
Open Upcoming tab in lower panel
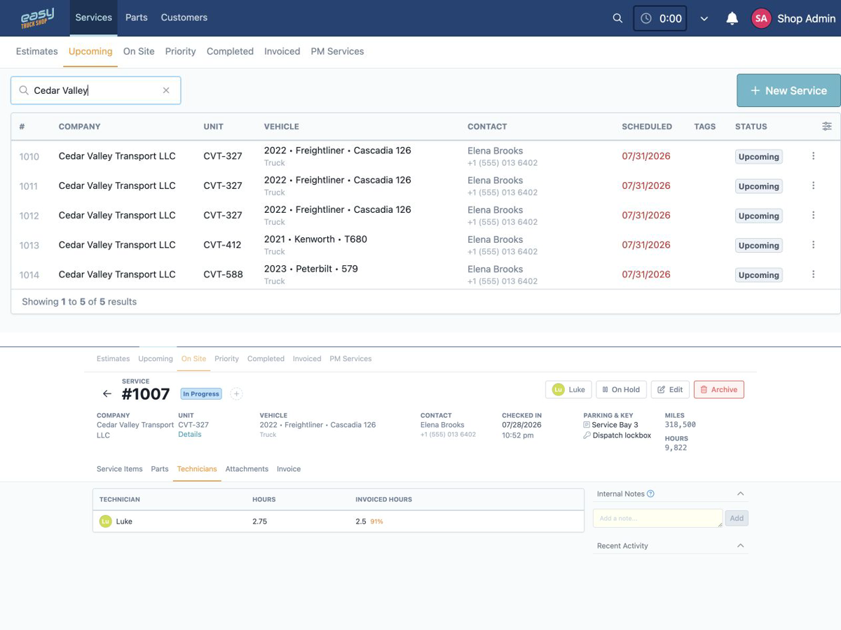[x=156, y=358]
